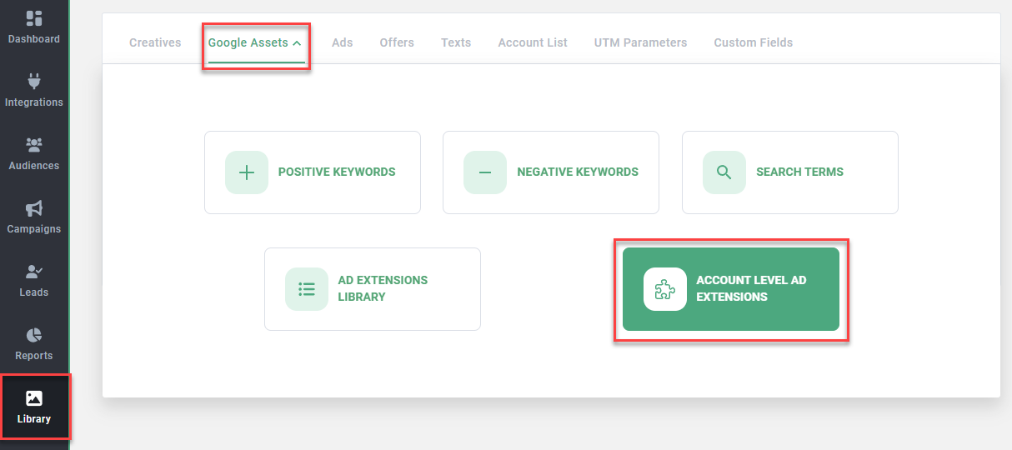Screen dimensions: 1012x450
Task: Click the minus icon for Negative Keywords
Action: (x=485, y=172)
